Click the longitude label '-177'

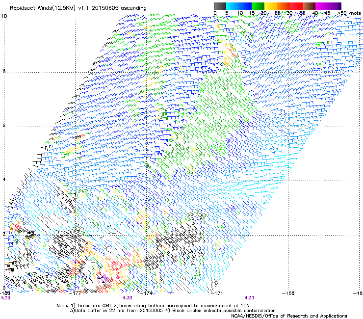pyautogui.click(x=75, y=293)
